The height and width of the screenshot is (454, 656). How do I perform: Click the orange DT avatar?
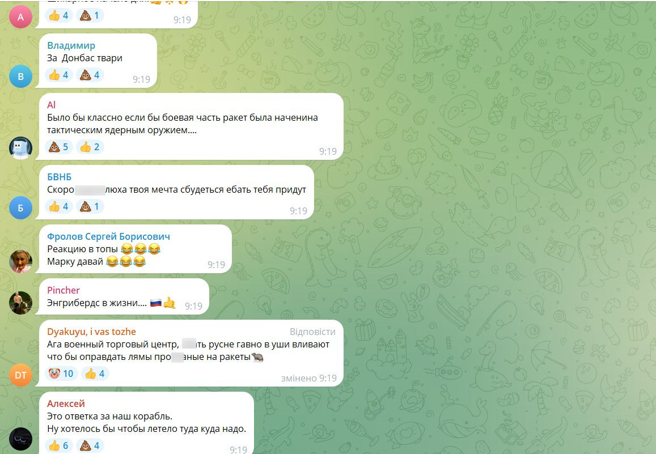(x=20, y=375)
